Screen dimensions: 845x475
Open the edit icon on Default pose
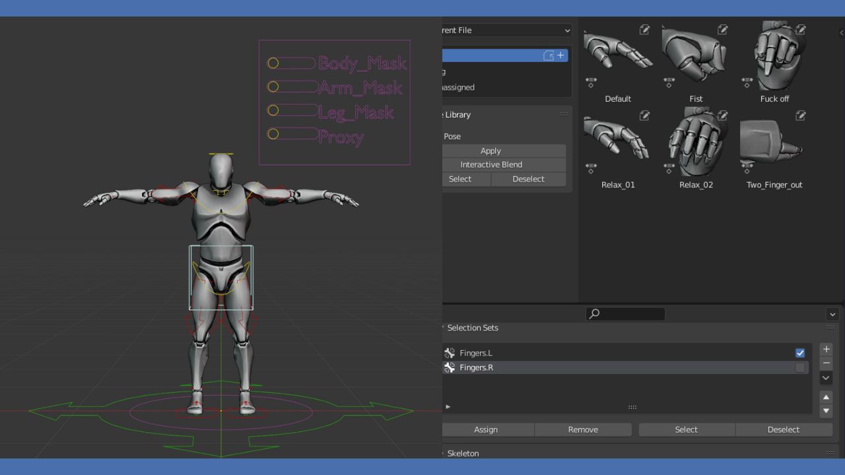644,30
